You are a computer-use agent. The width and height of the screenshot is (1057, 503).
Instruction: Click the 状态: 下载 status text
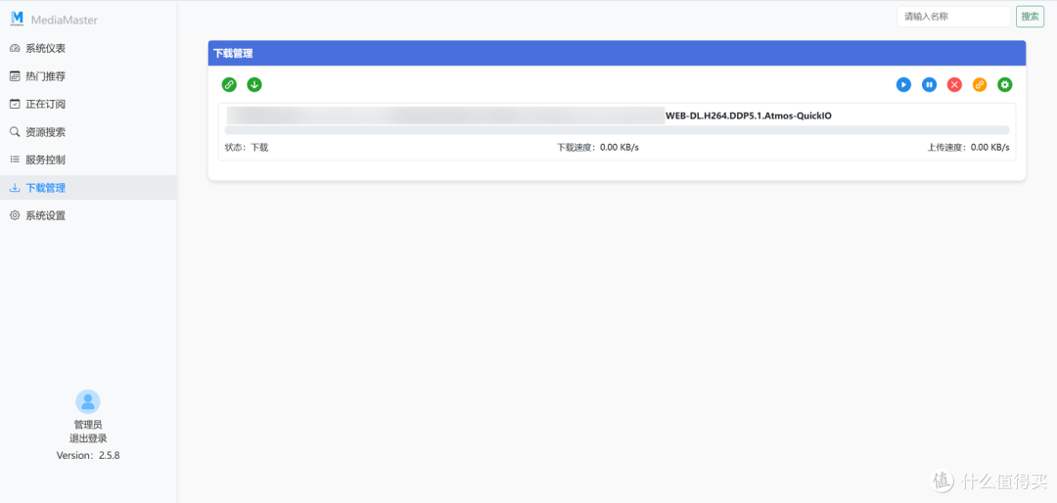(x=246, y=147)
